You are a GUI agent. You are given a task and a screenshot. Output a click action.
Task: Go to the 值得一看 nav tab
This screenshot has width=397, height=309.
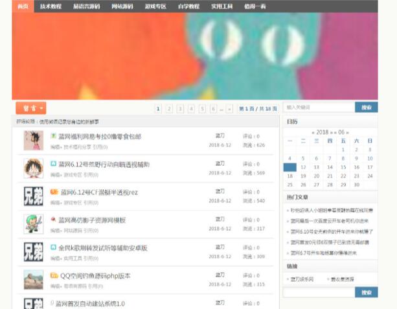point(255,6)
